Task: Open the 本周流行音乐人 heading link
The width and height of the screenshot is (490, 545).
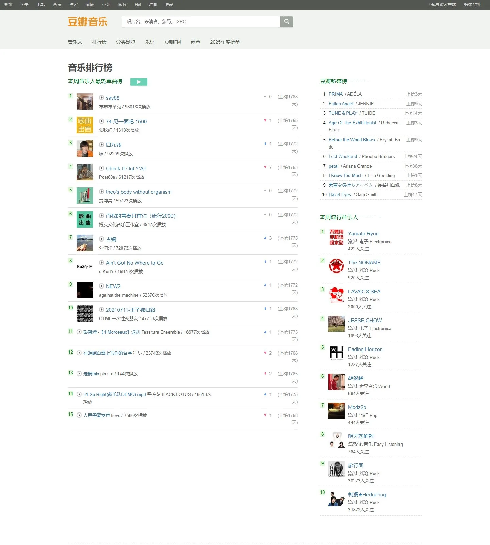Action: click(339, 217)
